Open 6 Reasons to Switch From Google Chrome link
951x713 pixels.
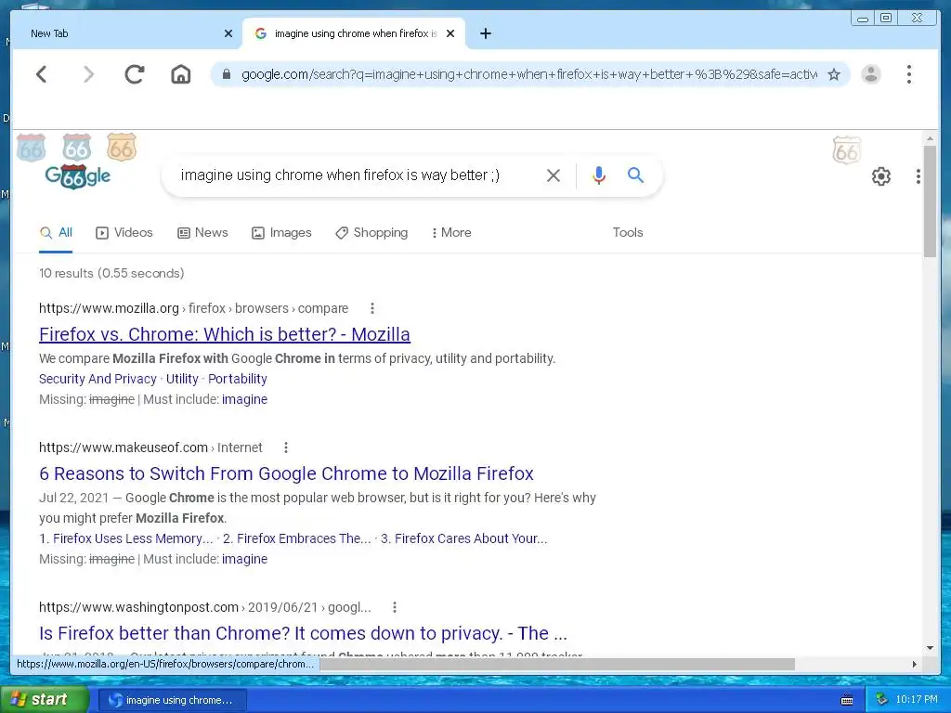pos(286,473)
